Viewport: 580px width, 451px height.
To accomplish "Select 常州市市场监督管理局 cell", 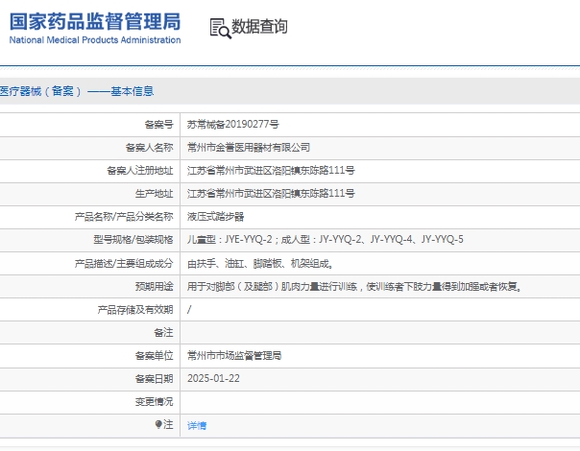I will tap(234, 356).
